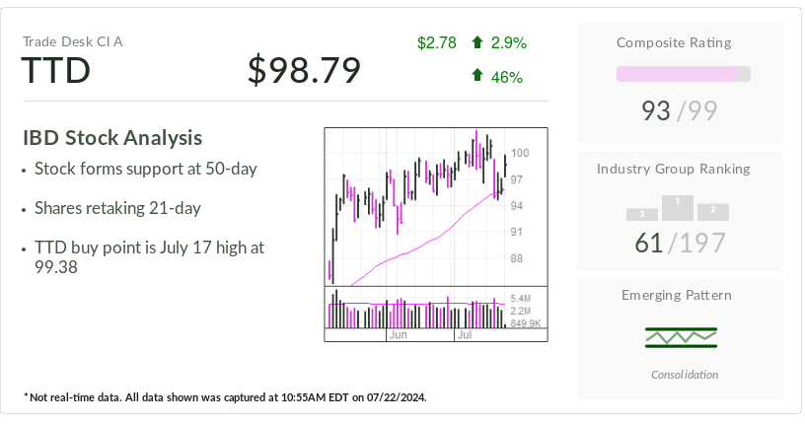Click the 93/99 Composite Rating score

680,111
